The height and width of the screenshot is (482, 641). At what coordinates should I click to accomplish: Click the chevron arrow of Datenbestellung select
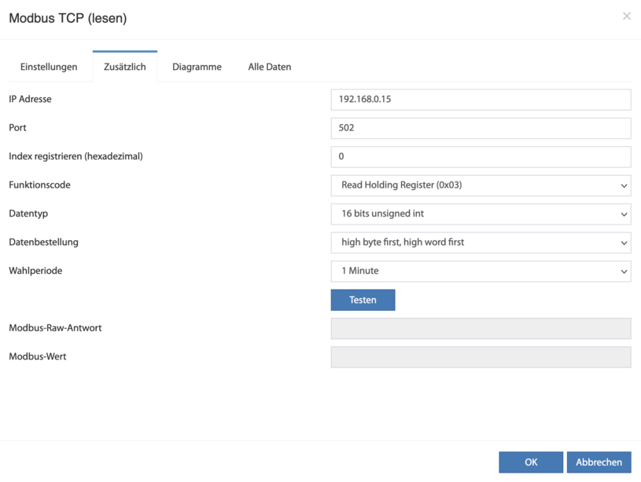624,243
